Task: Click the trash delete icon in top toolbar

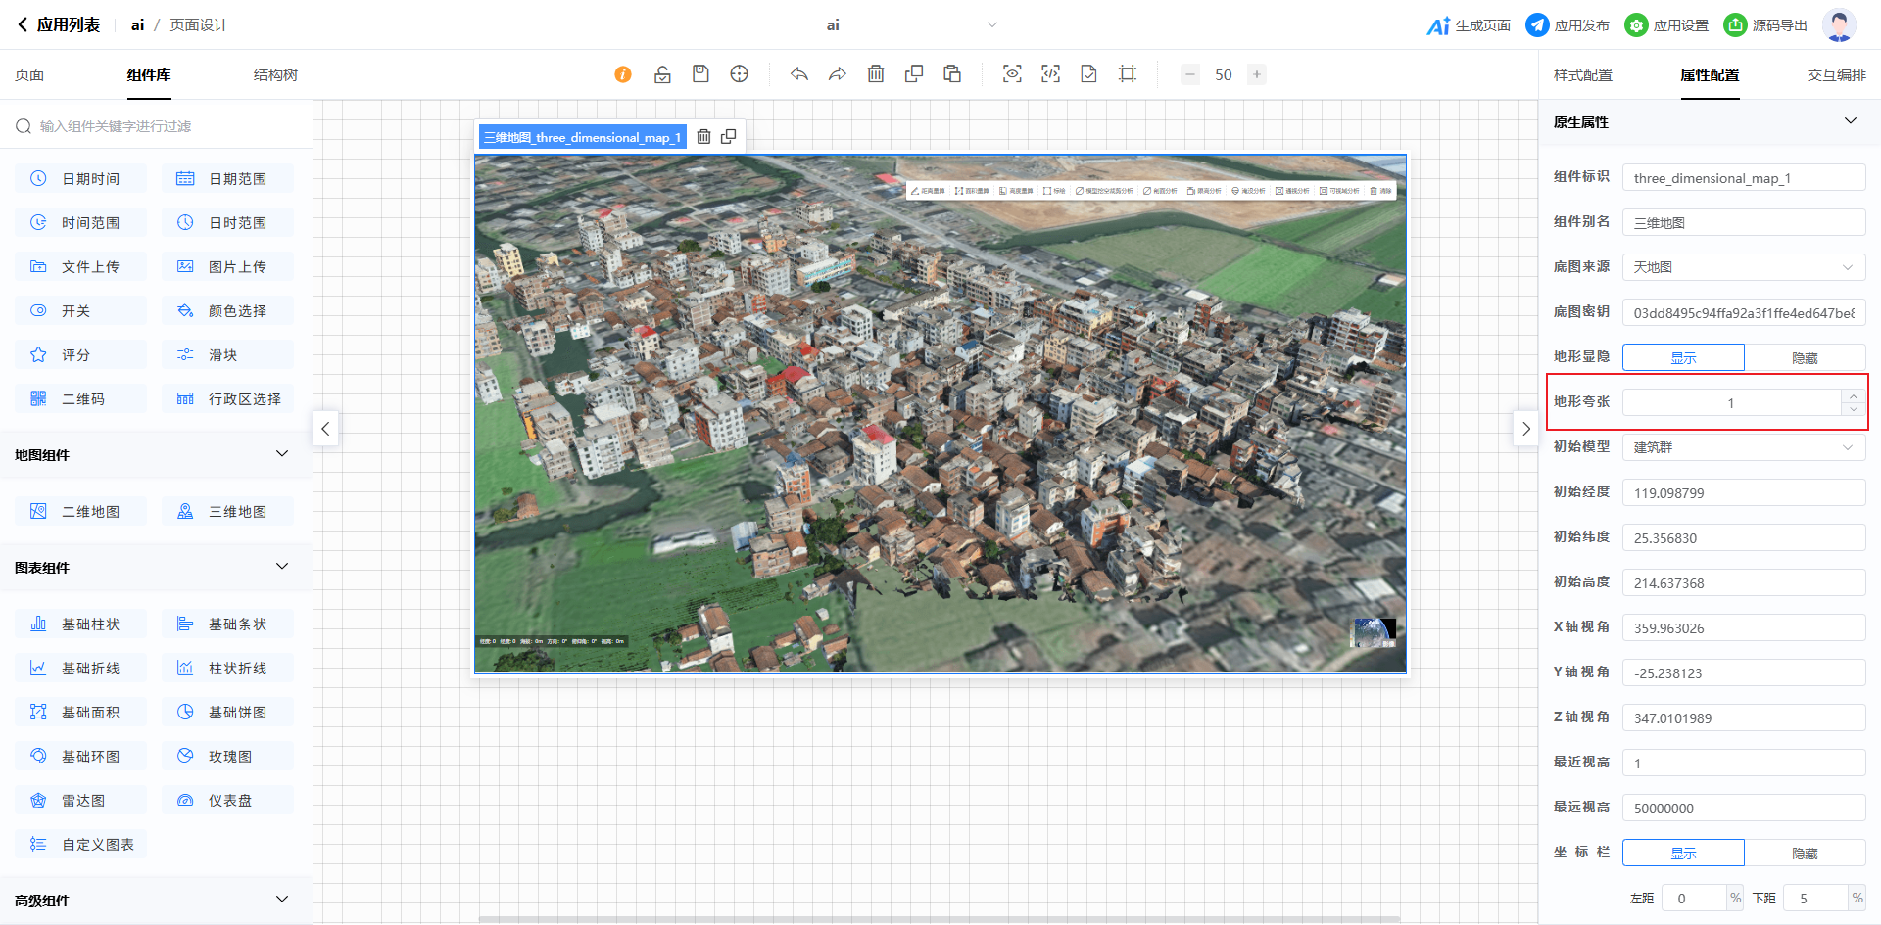Action: [876, 74]
